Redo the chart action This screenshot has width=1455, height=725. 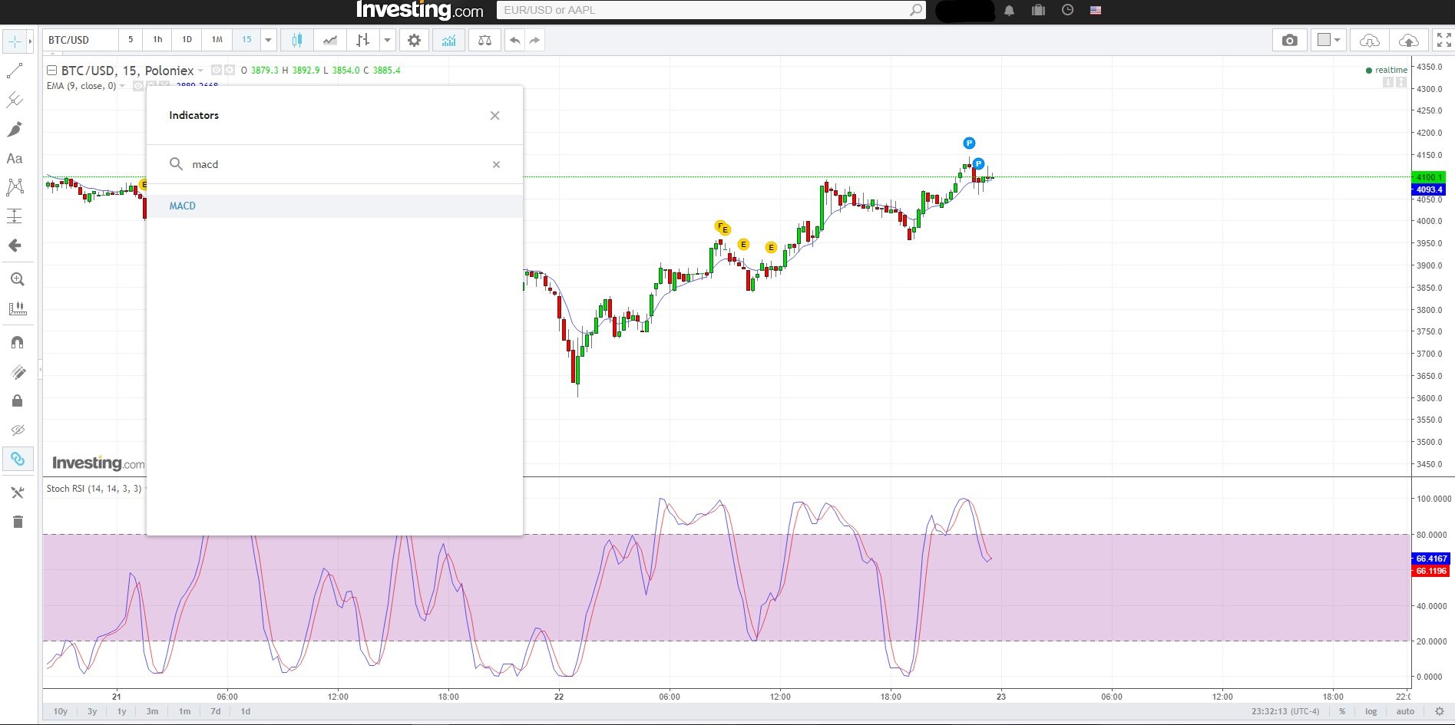point(535,40)
